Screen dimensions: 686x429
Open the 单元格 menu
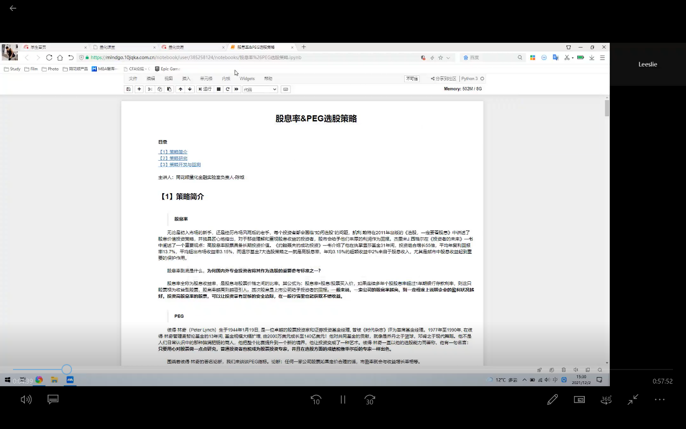pyautogui.click(x=206, y=78)
